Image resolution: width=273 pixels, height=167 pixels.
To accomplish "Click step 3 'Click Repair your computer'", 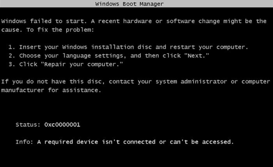I will click(x=66, y=64).
